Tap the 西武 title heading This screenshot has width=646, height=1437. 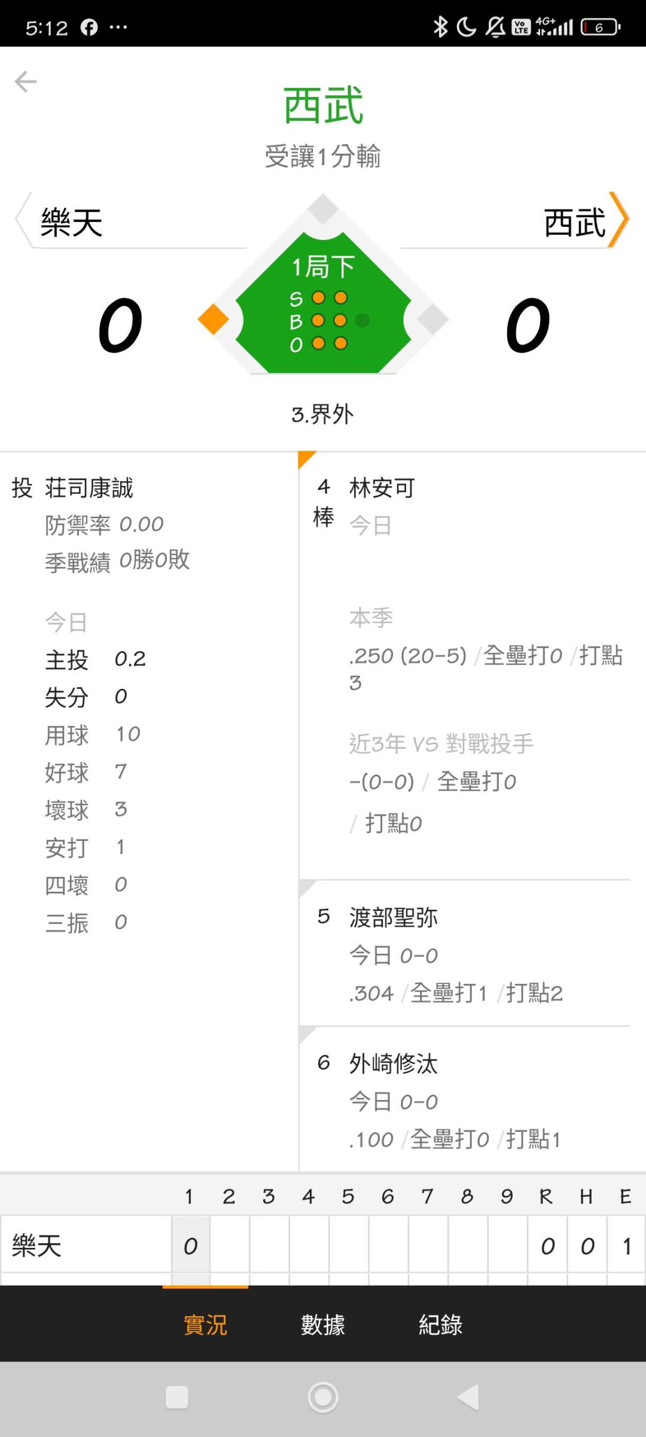323,105
